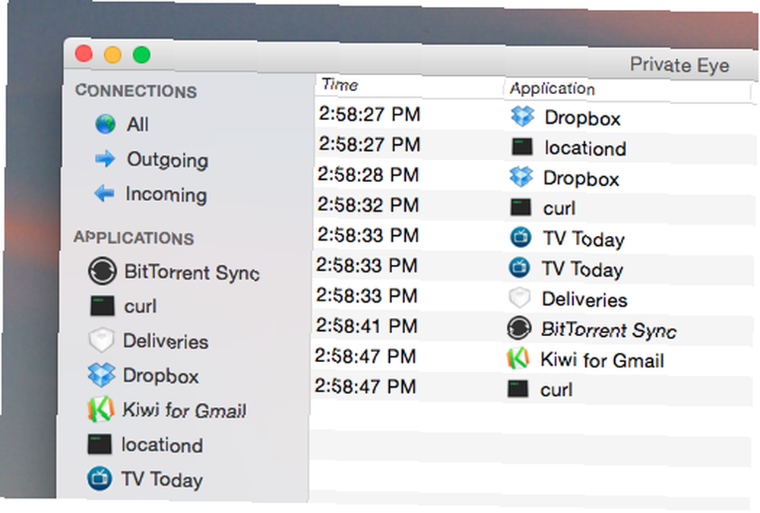The height and width of the screenshot is (513, 760).
Task: Click the Dropbox icon in the sidebar
Action: [101, 375]
